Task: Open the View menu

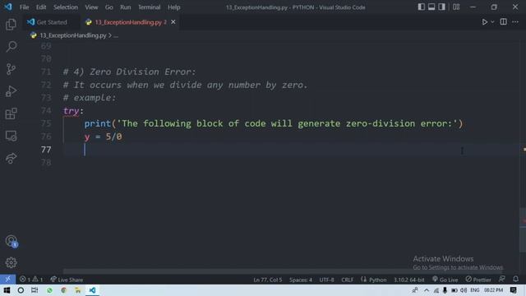Action: pos(91,7)
